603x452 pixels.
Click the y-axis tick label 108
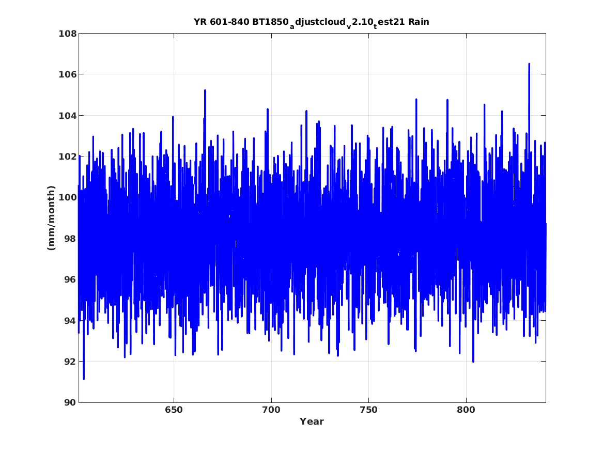pos(67,34)
